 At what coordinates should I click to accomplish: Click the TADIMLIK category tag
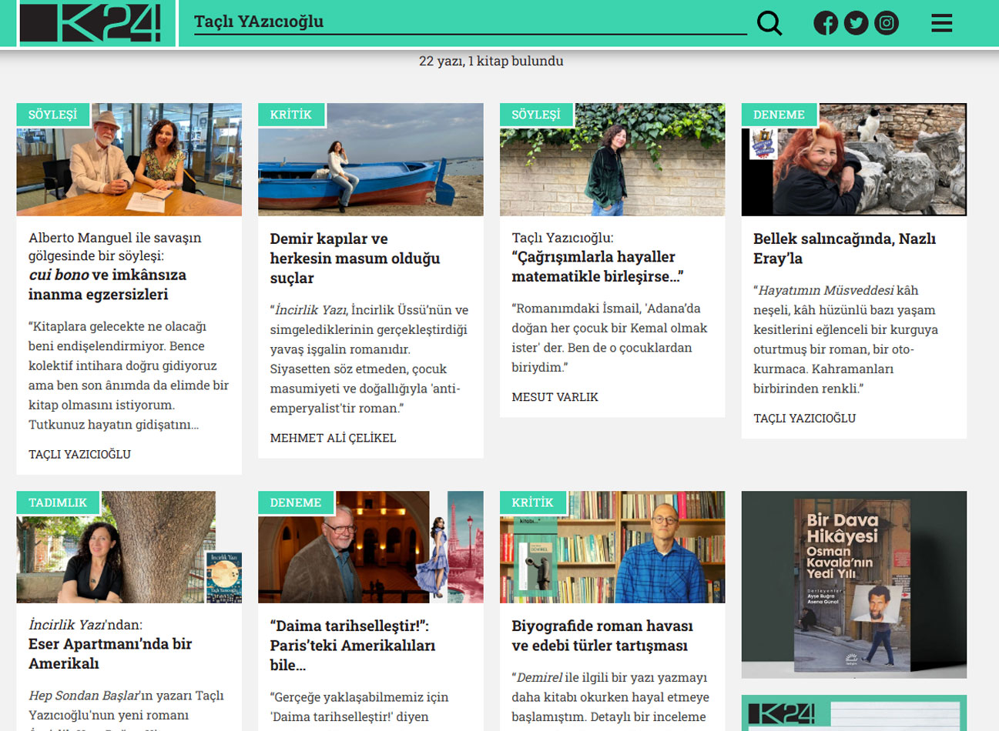58,502
